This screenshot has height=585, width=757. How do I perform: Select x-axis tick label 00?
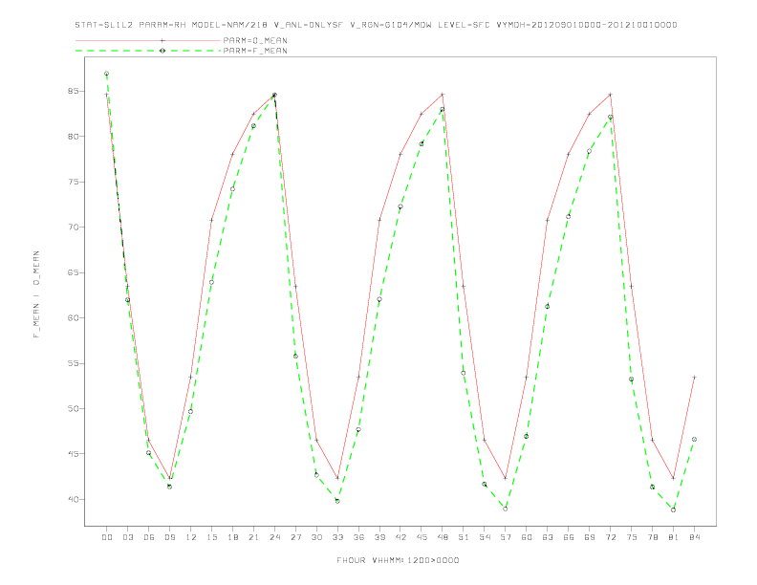pos(107,537)
